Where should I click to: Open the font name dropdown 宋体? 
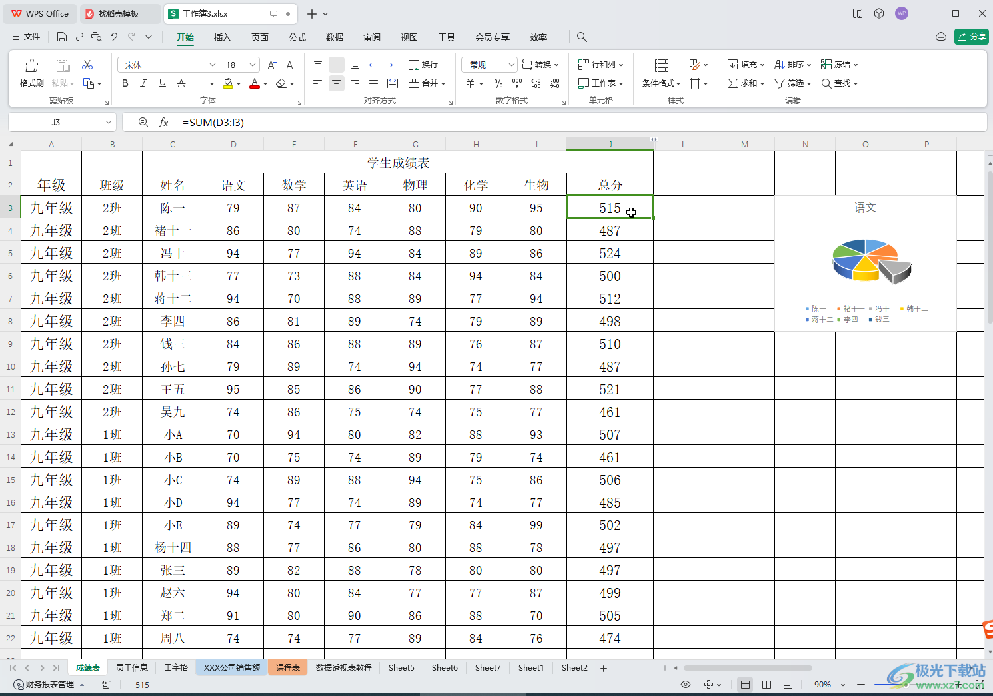213,65
